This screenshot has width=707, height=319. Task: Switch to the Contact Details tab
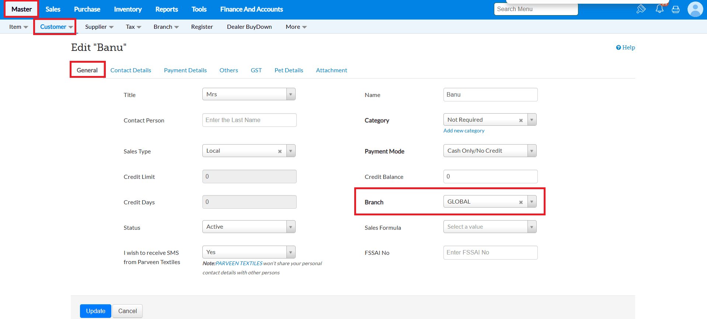[130, 70]
